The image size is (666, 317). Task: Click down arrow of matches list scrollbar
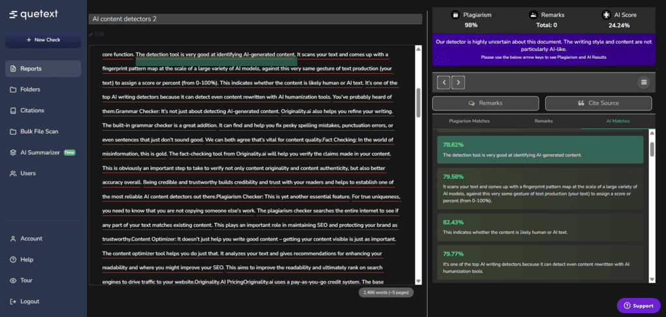click(652, 279)
